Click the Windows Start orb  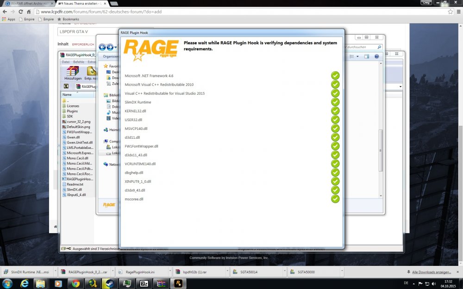click(x=7, y=284)
